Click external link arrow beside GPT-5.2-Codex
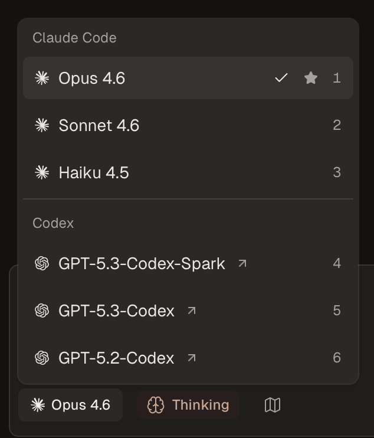The image size is (374, 438). [x=192, y=358]
